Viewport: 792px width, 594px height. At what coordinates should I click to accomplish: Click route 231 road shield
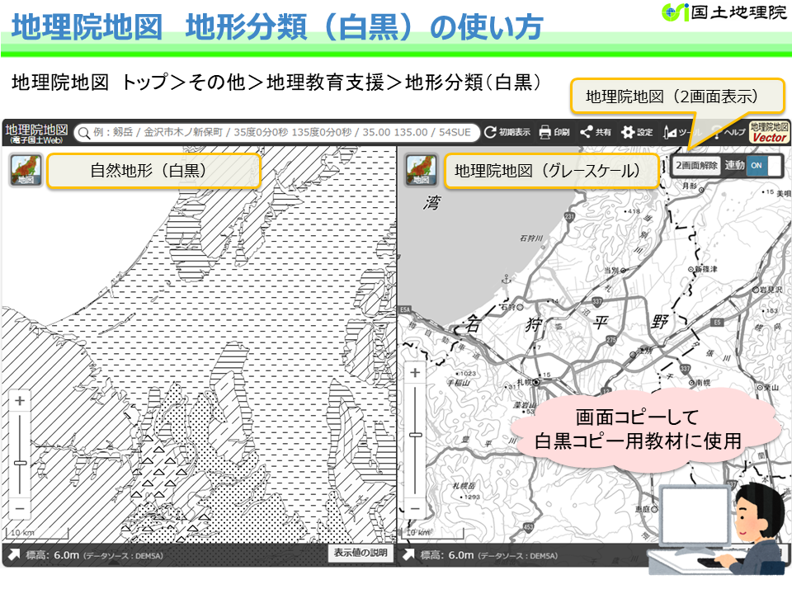click(570, 217)
